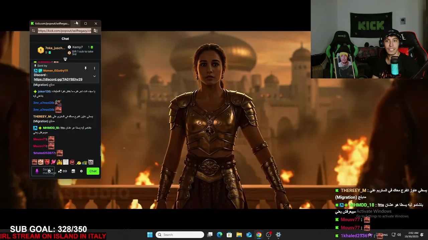Collapse gift leaderboard using stacked arrow
The width and height of the screenshot is (428, 240).
65,59
